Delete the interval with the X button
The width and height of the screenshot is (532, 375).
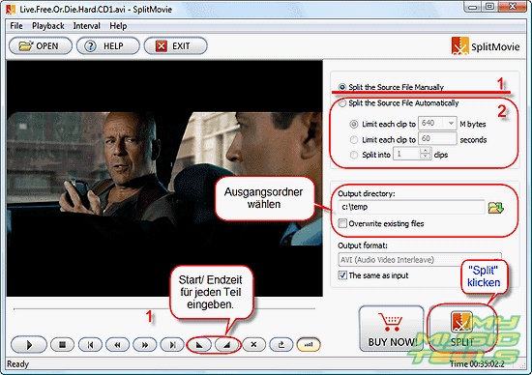pyautogui.click(x=253, y=345)
